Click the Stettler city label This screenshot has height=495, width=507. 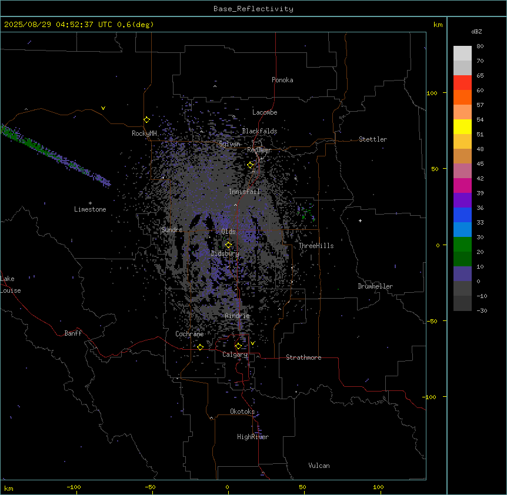[373, 139]
